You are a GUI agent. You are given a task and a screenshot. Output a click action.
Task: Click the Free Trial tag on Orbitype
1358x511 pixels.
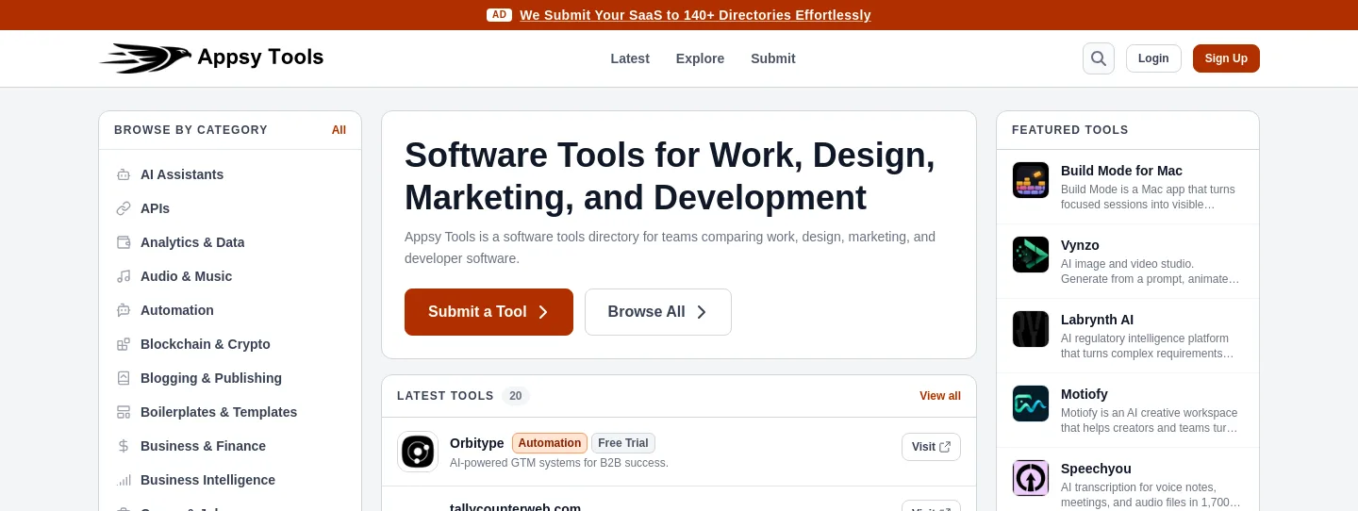pos(623,443)
